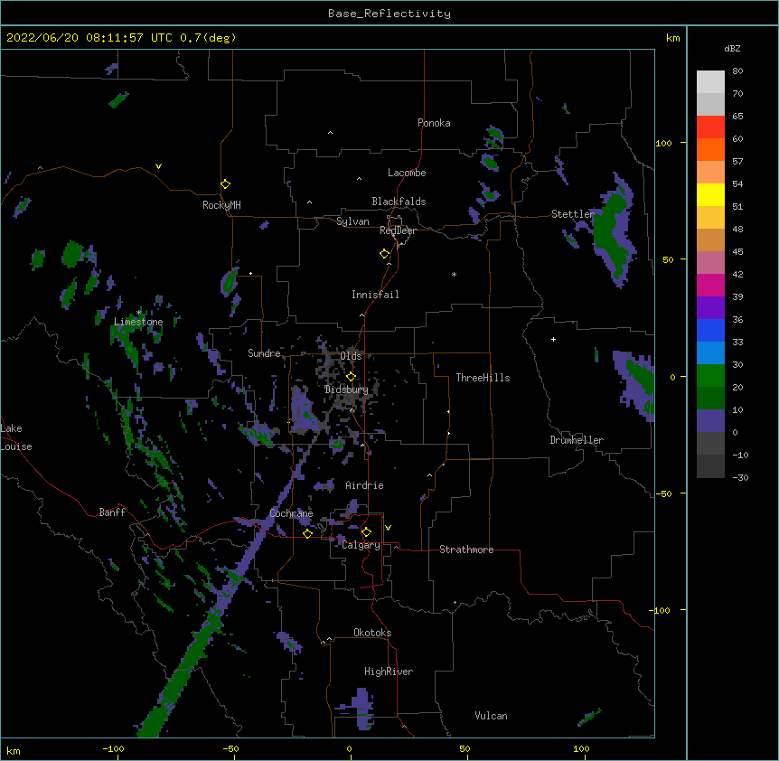The height and width of the screenshot is (761, 779).
Task: Click the yellow diamond marker near RockyMH
Action: [225, 184]
